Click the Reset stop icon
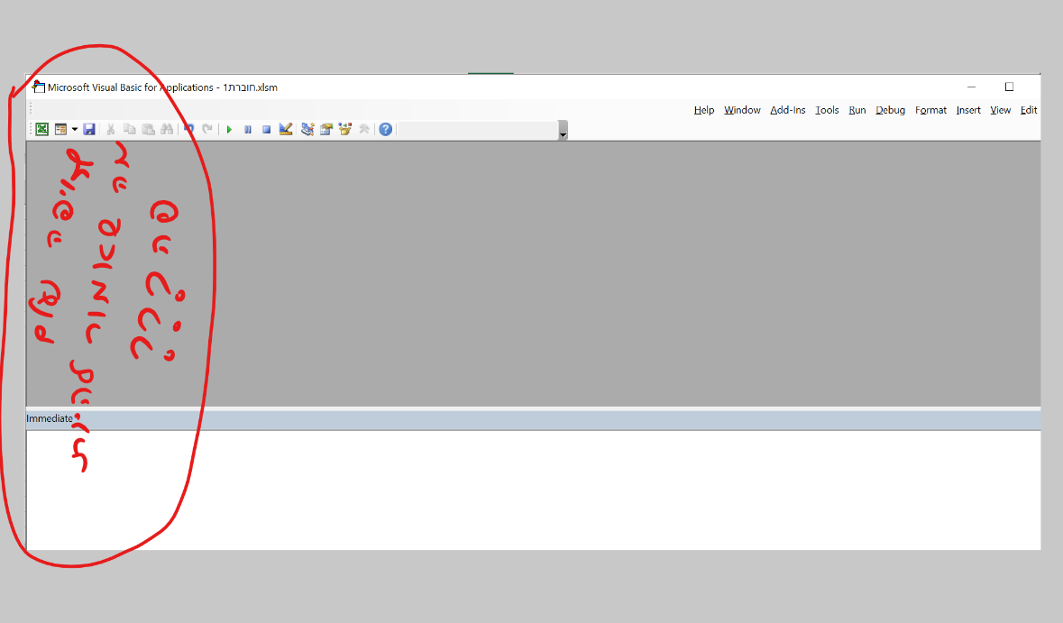The height and width of the screenshot is (623, 1063). tap(267, 129)
